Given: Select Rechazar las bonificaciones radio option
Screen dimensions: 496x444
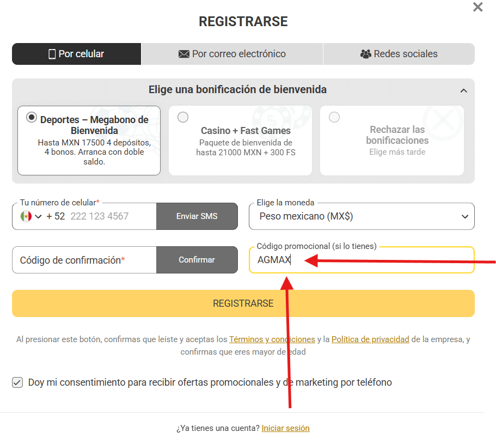Looking at the screenshot, I should 334,118.
